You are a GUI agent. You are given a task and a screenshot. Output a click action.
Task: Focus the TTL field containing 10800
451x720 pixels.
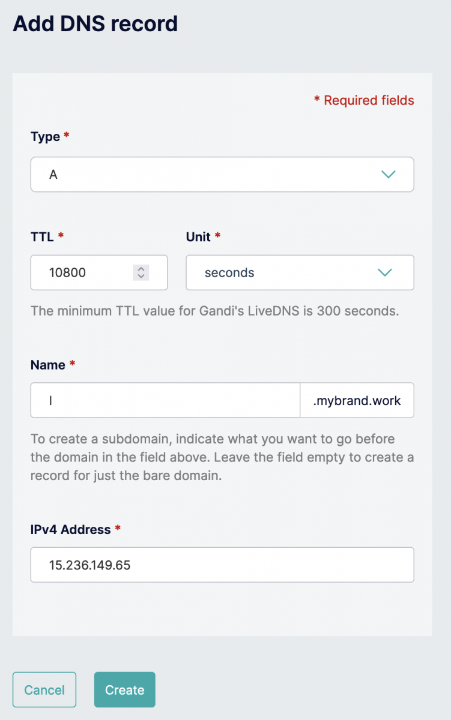99,272
